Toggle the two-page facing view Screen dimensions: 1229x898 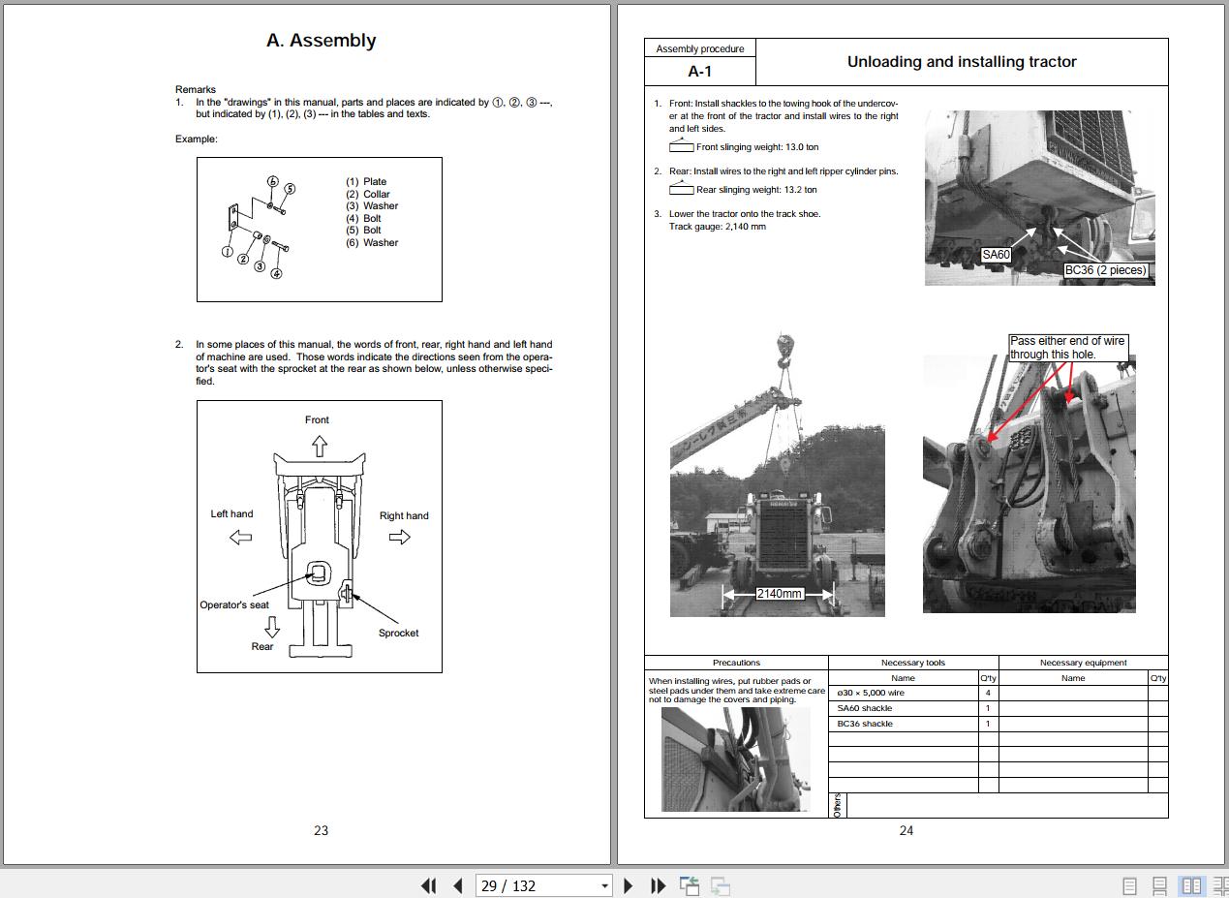[x=1191, y=885]
